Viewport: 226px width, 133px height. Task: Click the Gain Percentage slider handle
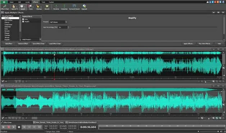tap(89, 28)
